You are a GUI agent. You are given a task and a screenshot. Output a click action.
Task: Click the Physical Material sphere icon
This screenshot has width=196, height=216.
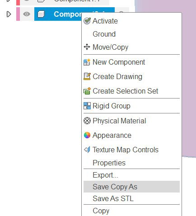[x=87, y=121]
